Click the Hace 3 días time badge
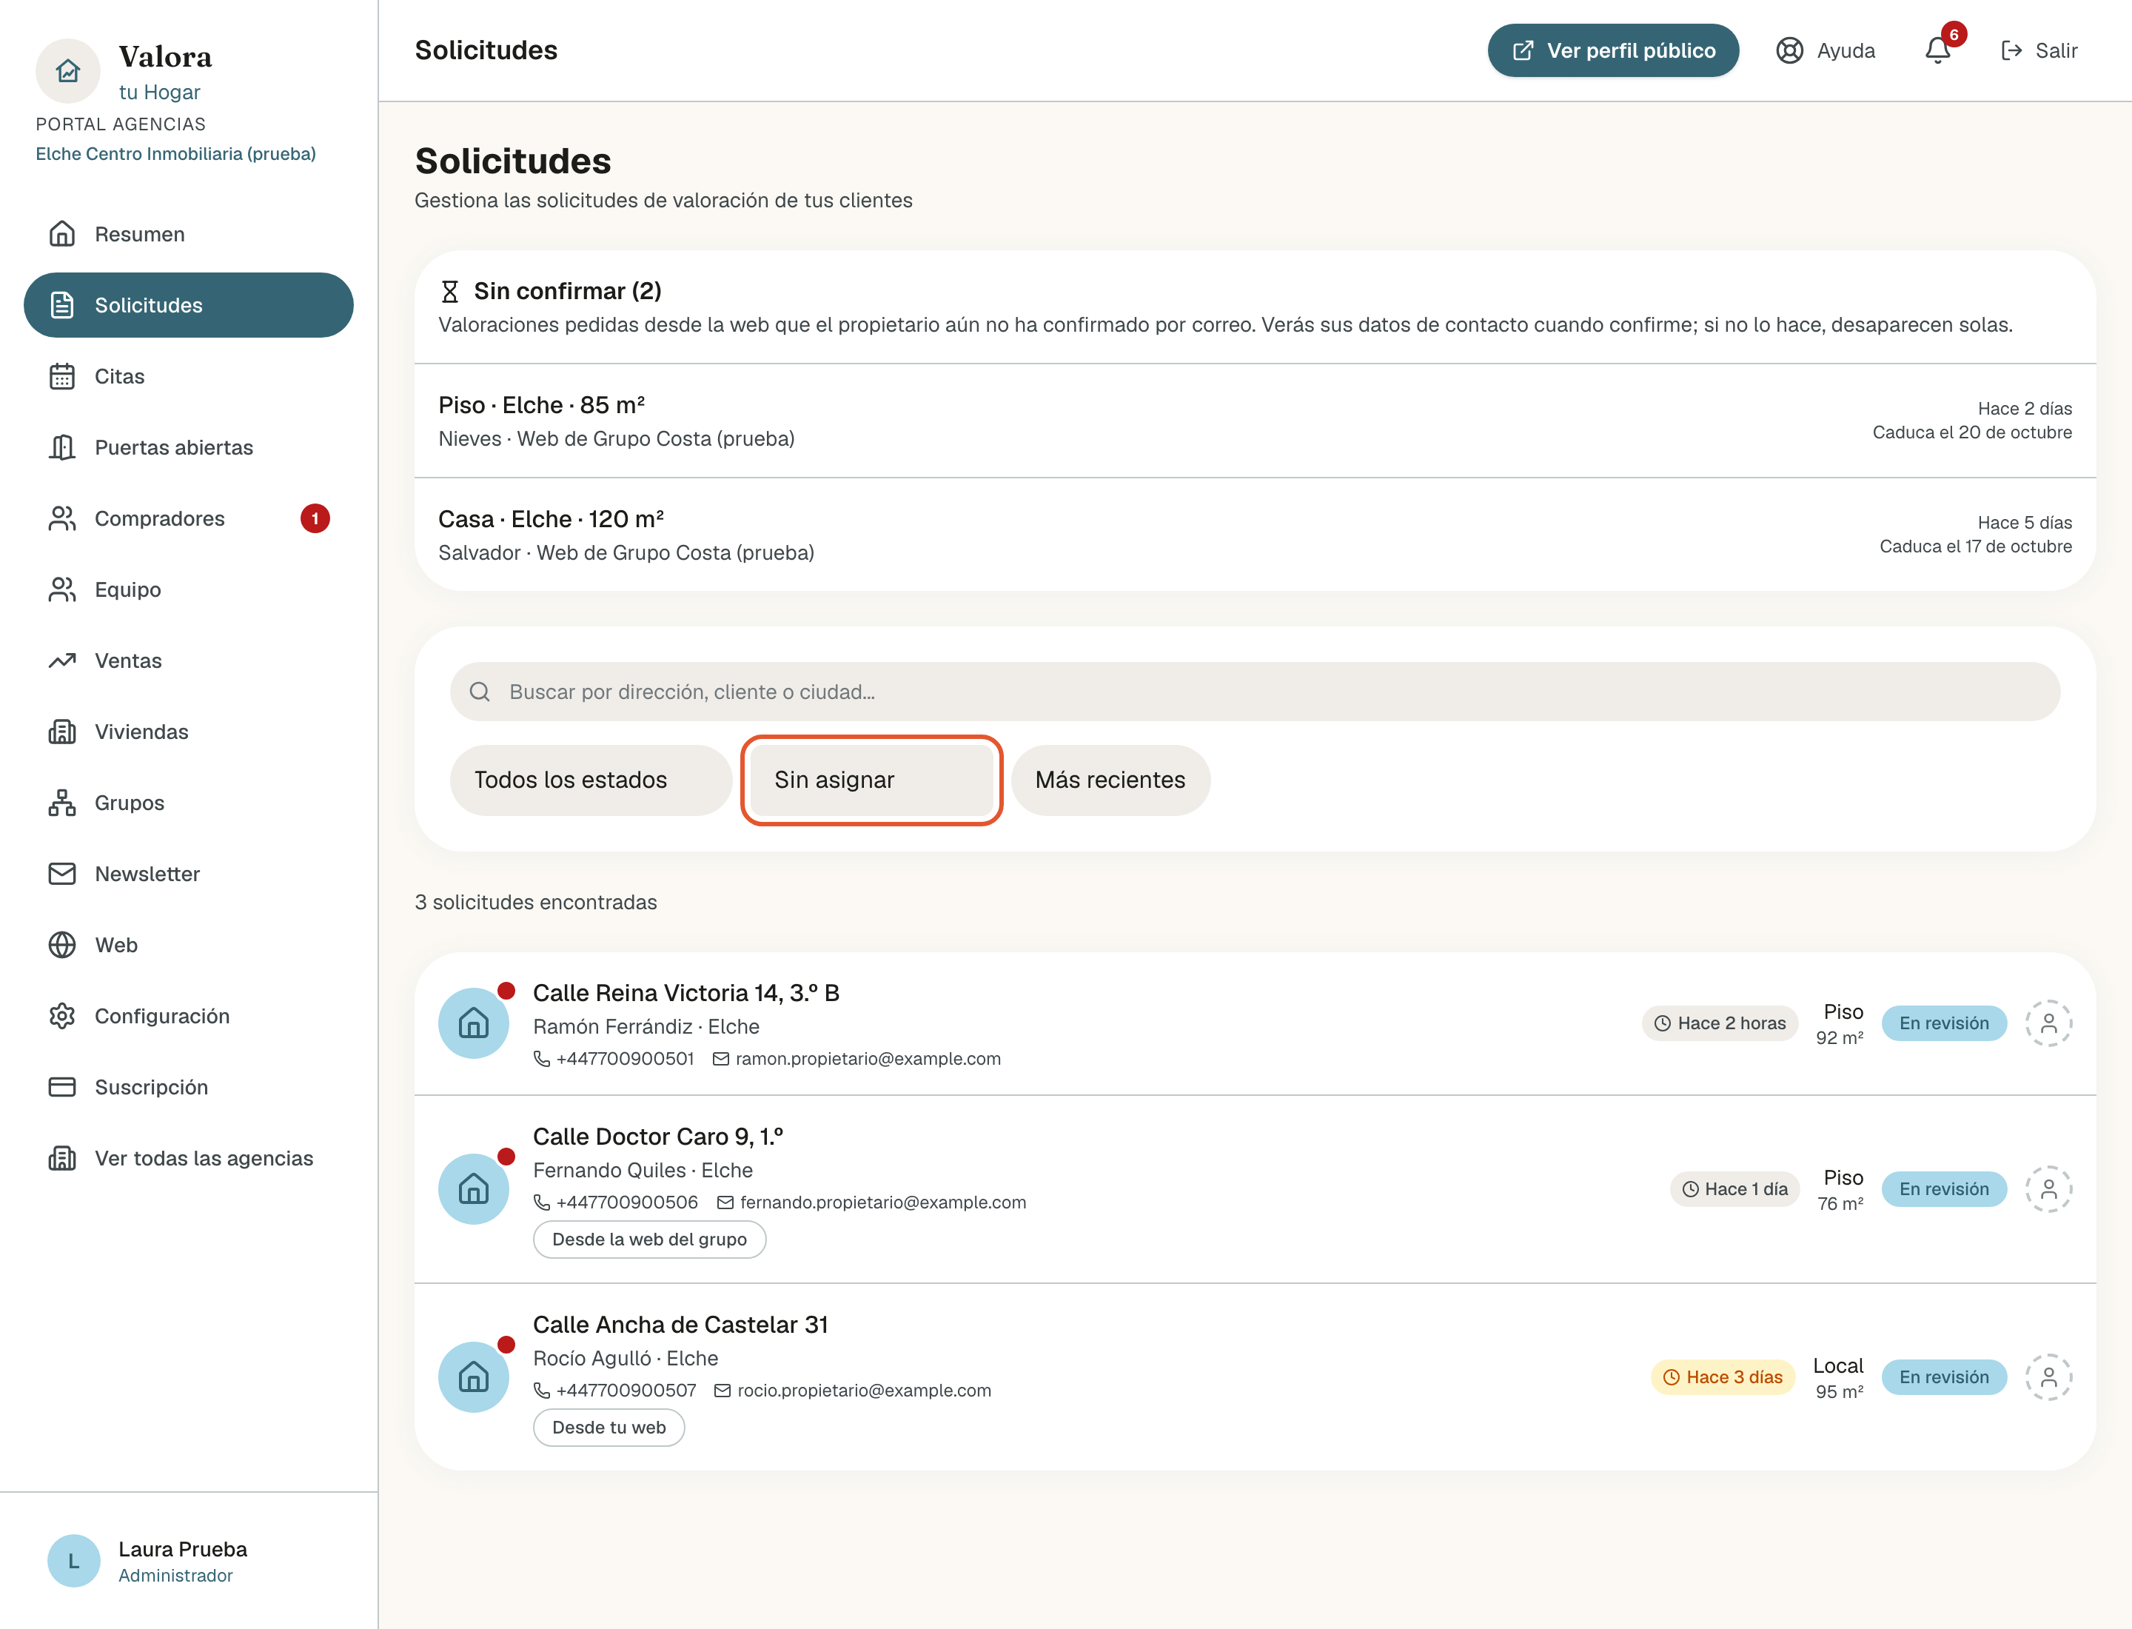2132x1629 pixels. (1723, 1377)
